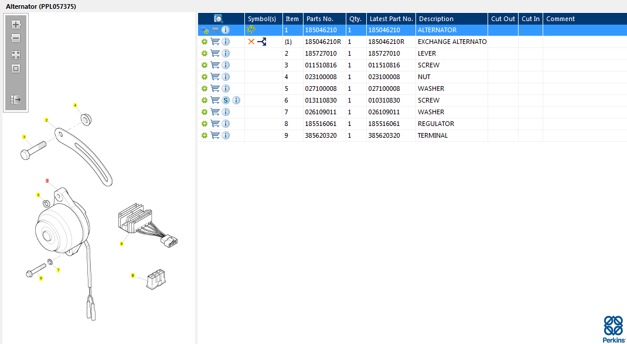627x344 pixels.
Task: Select callout 3 next to the long screw
Action: pos(24,137)
